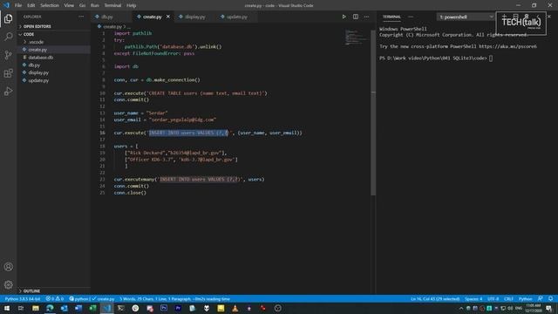Screen dimensions: 558x314
Task: Open the Run menu
Action: [95, 5]
